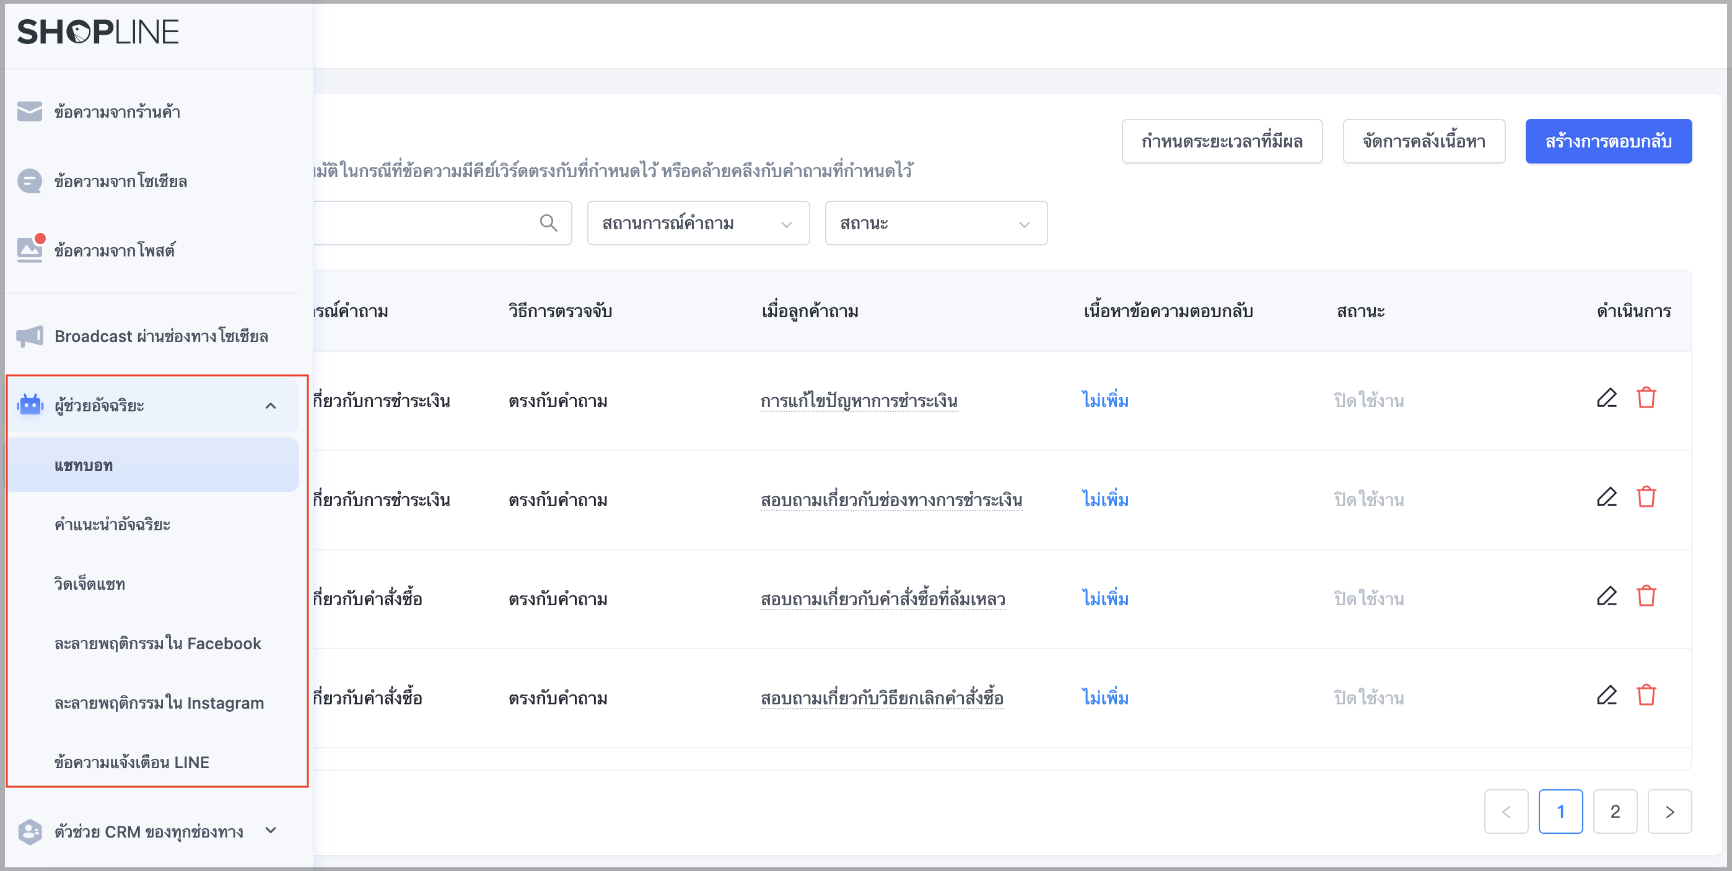Open the ข้อความจากโพสต์ image icon
The image size is (1732, 871).
pyautogui.click(x=30, y=250)
